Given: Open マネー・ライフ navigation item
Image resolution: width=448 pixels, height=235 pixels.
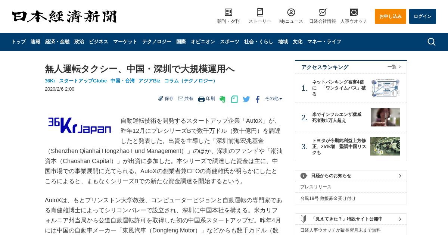Looking at the screenshot, I should click(x=324, y=42).
